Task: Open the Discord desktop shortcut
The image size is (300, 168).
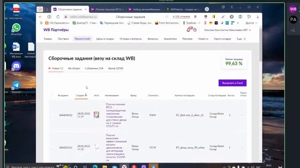Action: click(16, 67)
